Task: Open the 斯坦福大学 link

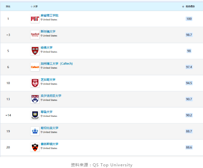Action: 48,31
